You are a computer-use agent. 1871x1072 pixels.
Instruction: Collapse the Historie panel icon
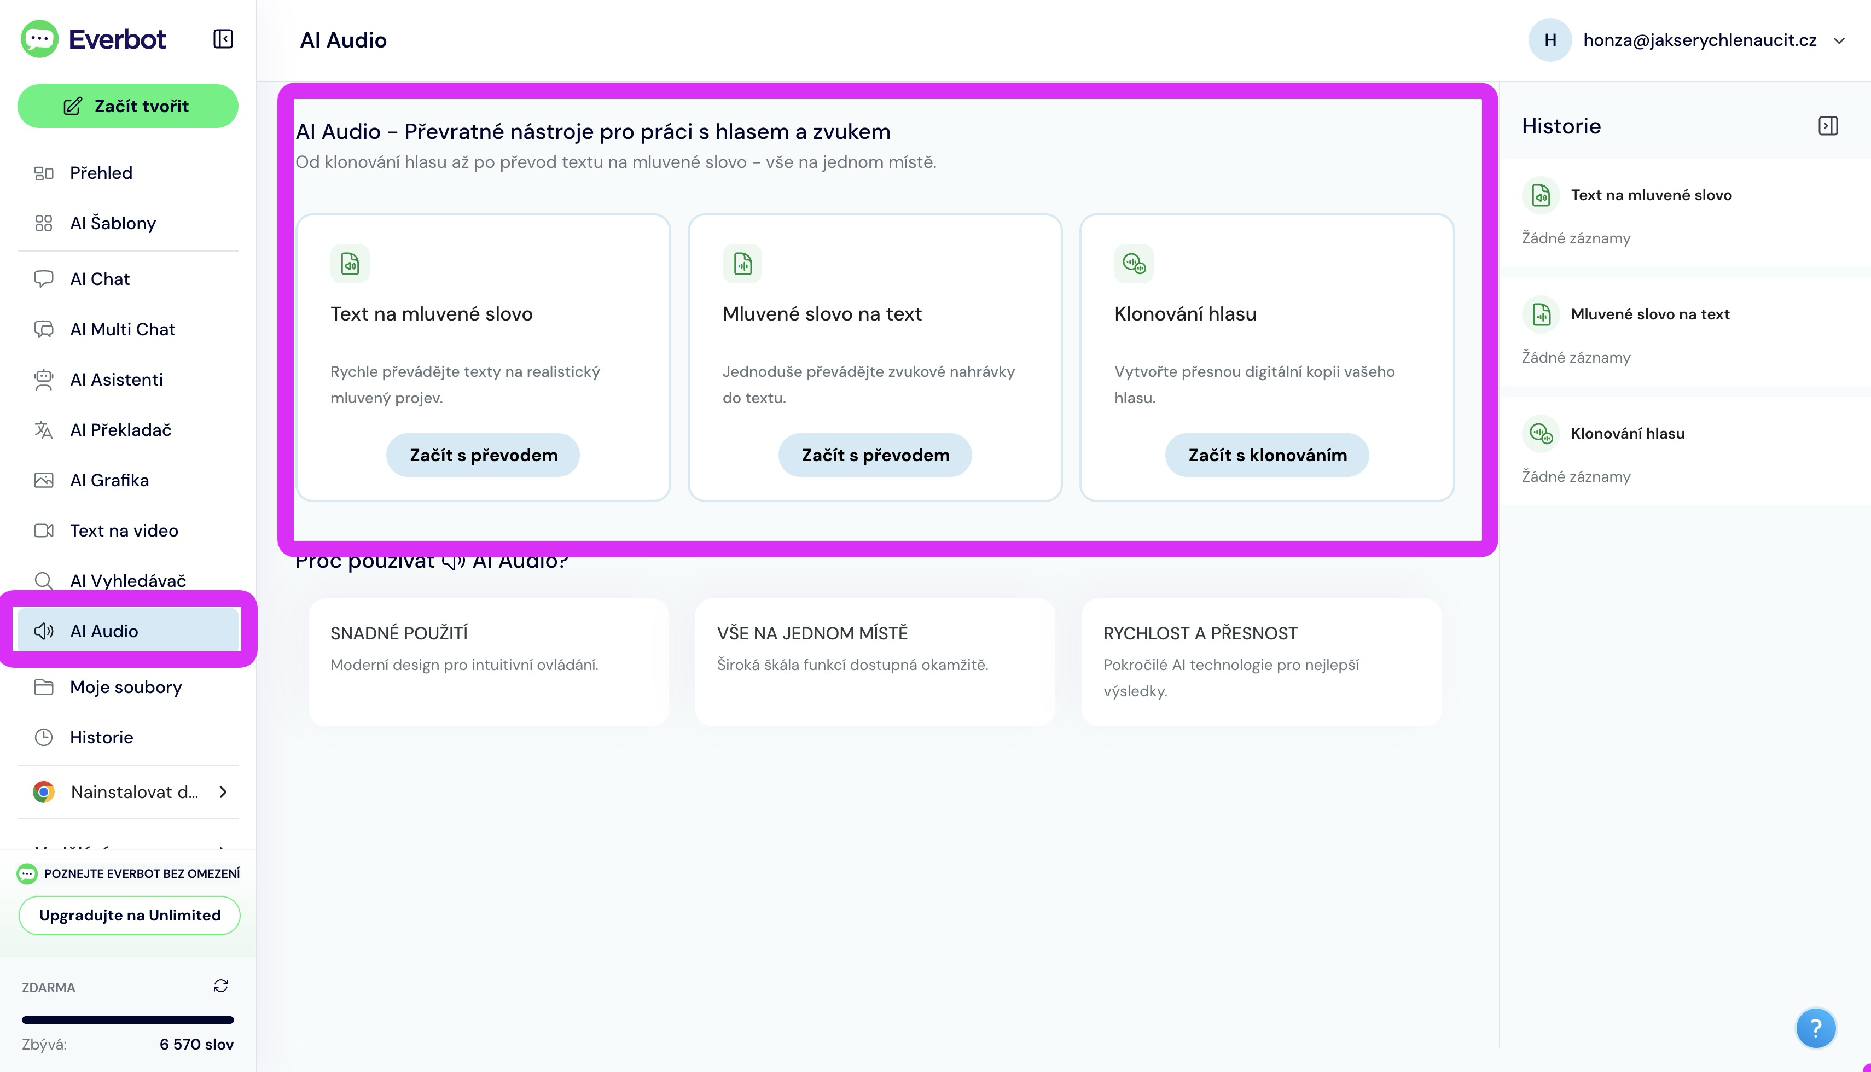[x=1828, y=126]
